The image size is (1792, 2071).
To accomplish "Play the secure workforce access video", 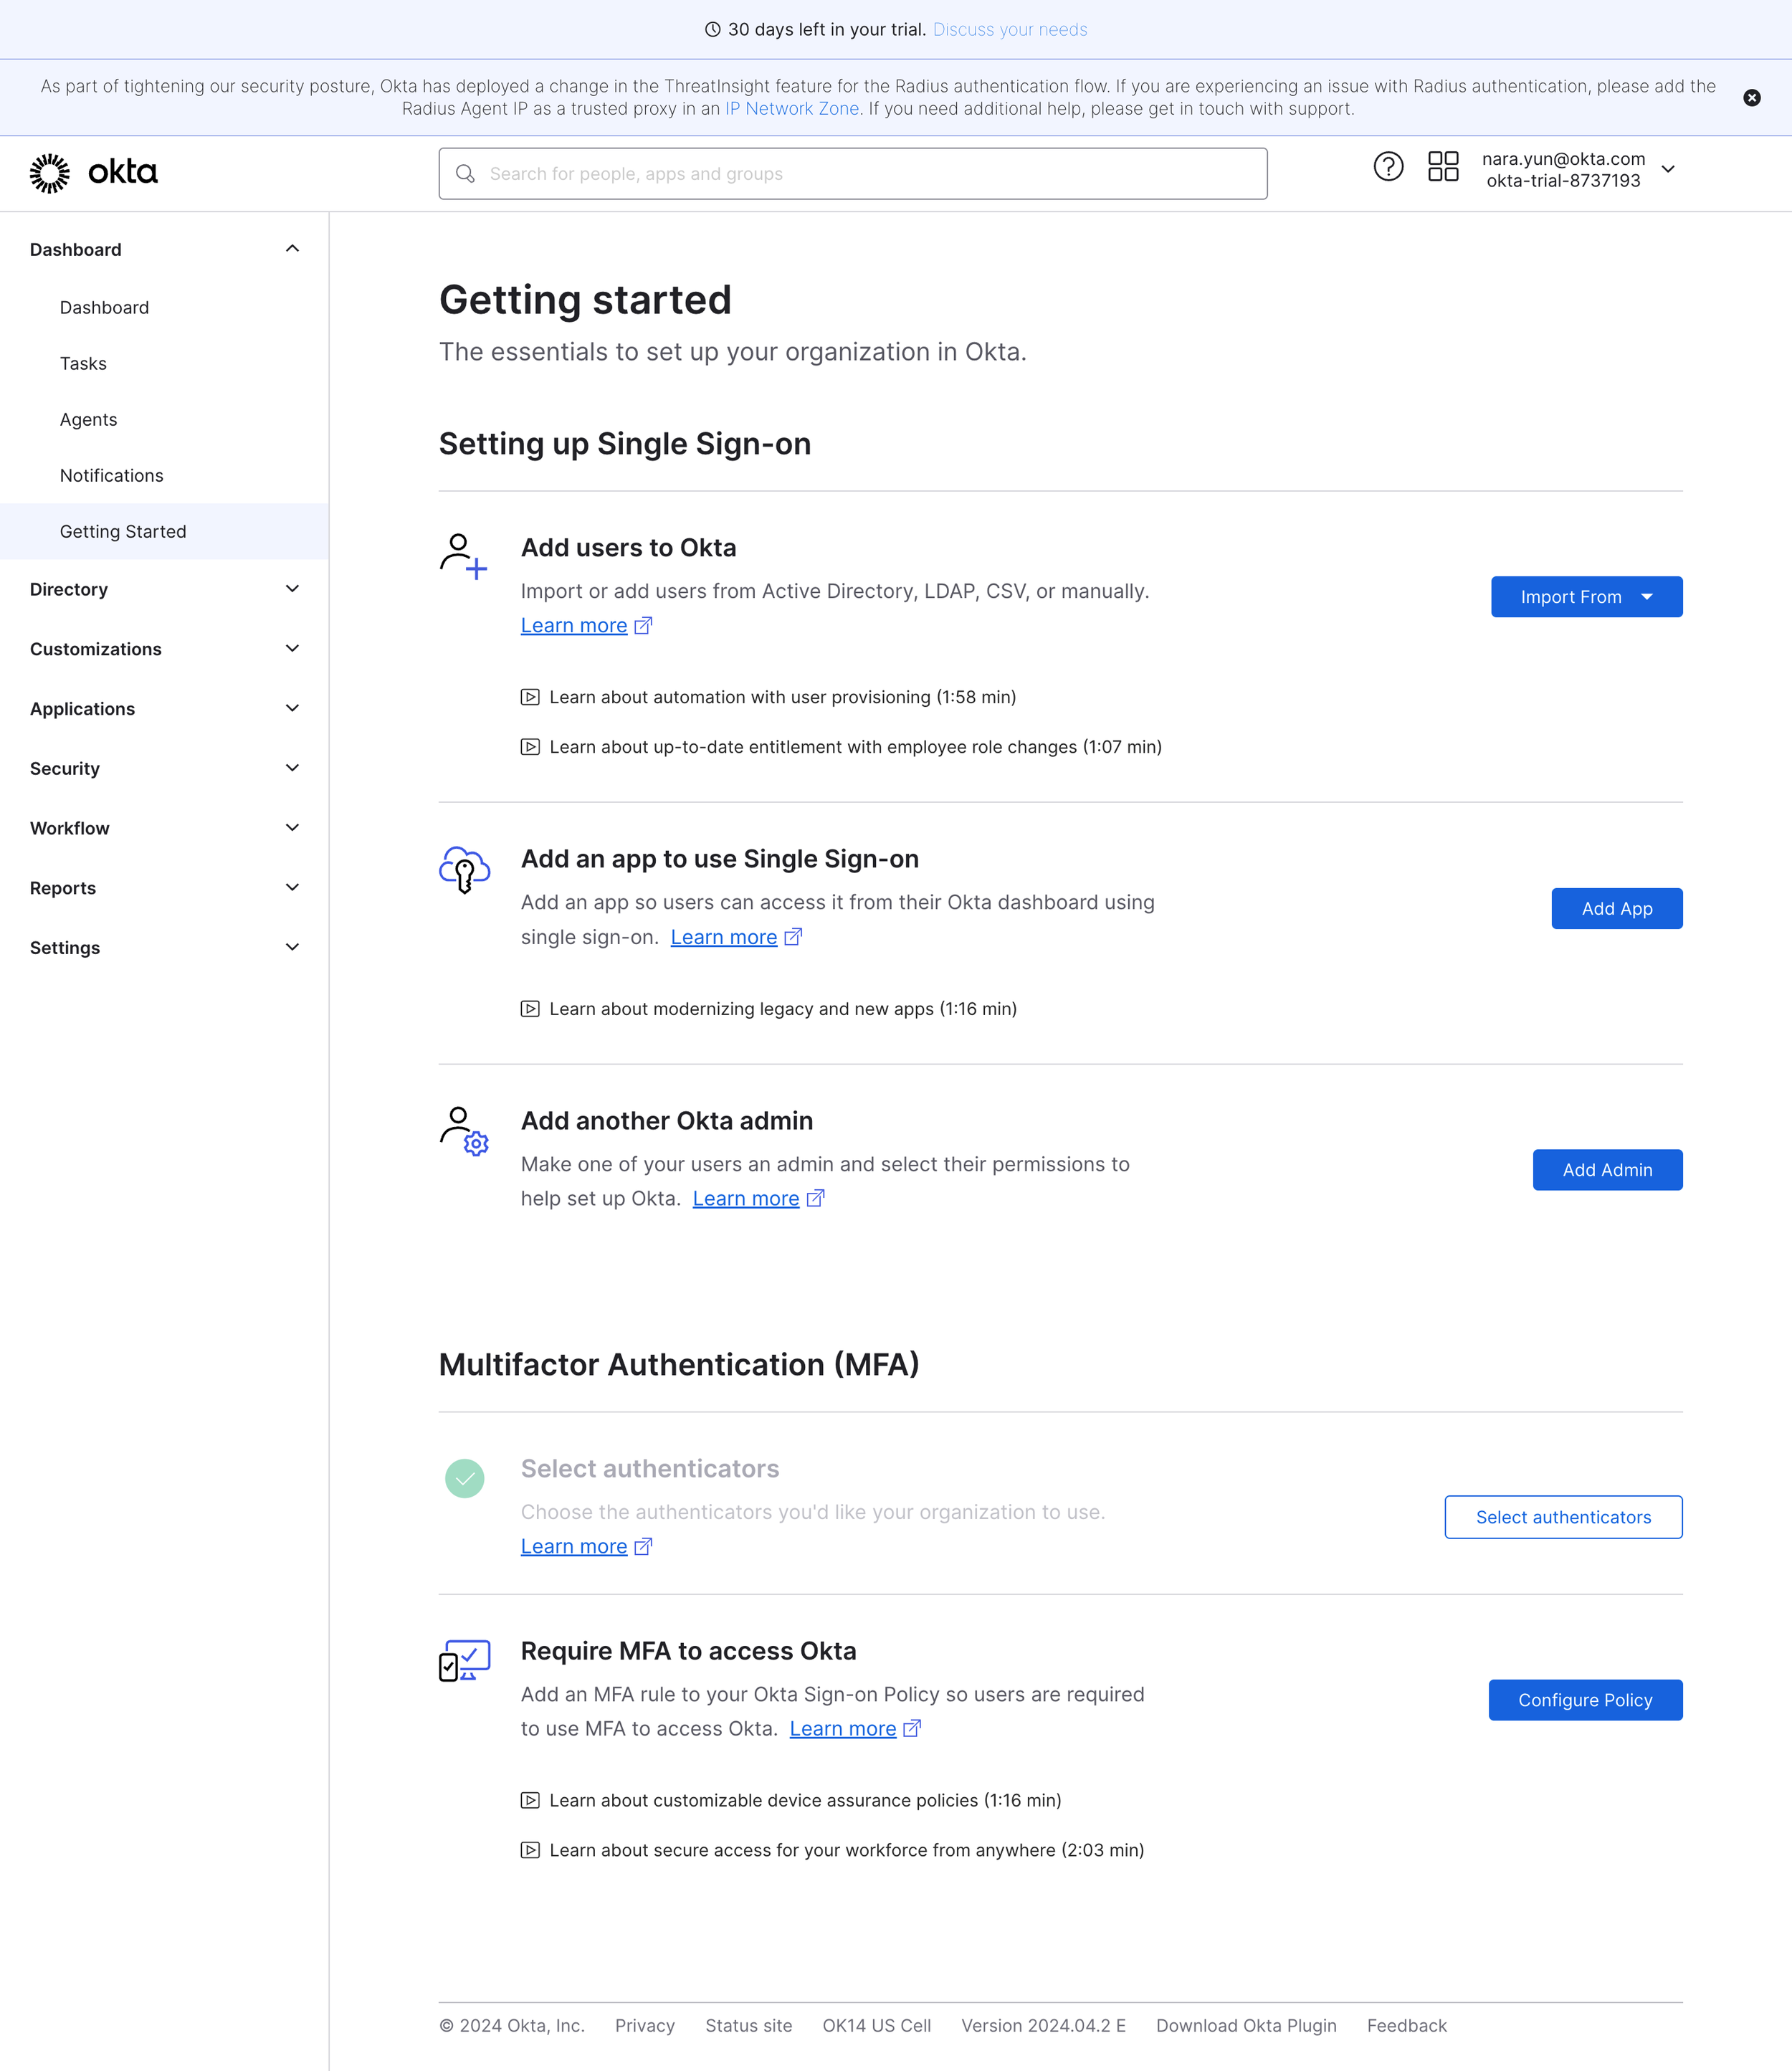I will click(846, 1850).
